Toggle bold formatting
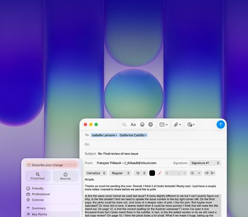The width and height of the screenshot is (248, 217). [x=167, y=173]
